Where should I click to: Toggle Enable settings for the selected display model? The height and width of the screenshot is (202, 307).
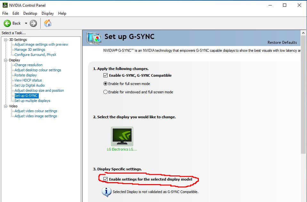click(105, 179)
